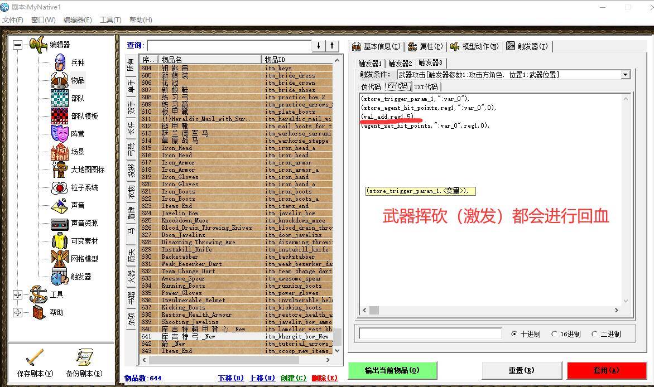The image size is (654, 387).
Task: Select the 网格模型 mesh editor icon
Action: pyautogui.click(x=62, y=258)
